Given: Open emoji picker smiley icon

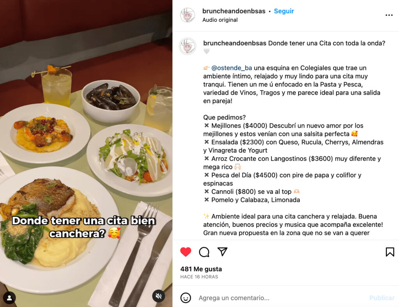Looking at the screenshot, I should [186, 298].
